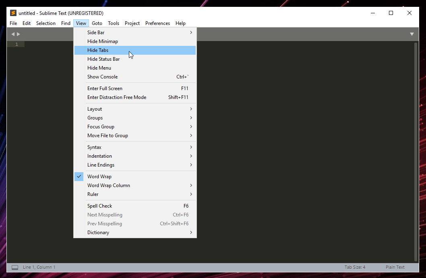Open the Goto menu
The image size is (426, 278).
[97, 23]
